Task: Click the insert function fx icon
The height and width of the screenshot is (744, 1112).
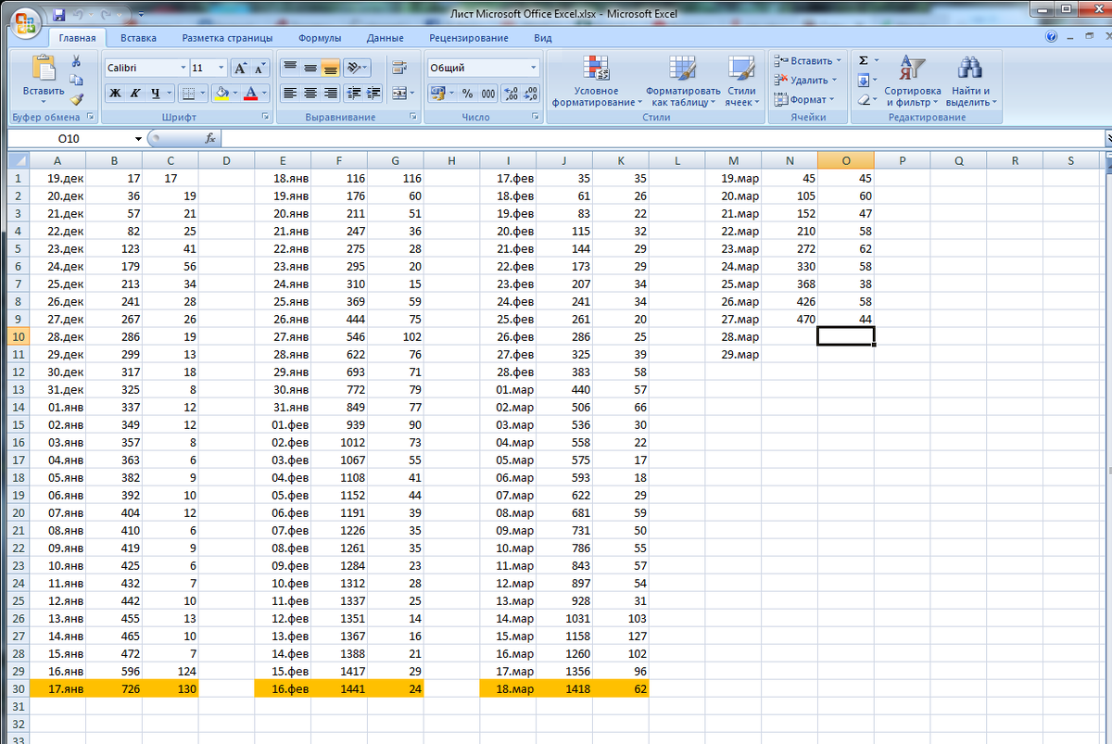Action: pos(210,138)
